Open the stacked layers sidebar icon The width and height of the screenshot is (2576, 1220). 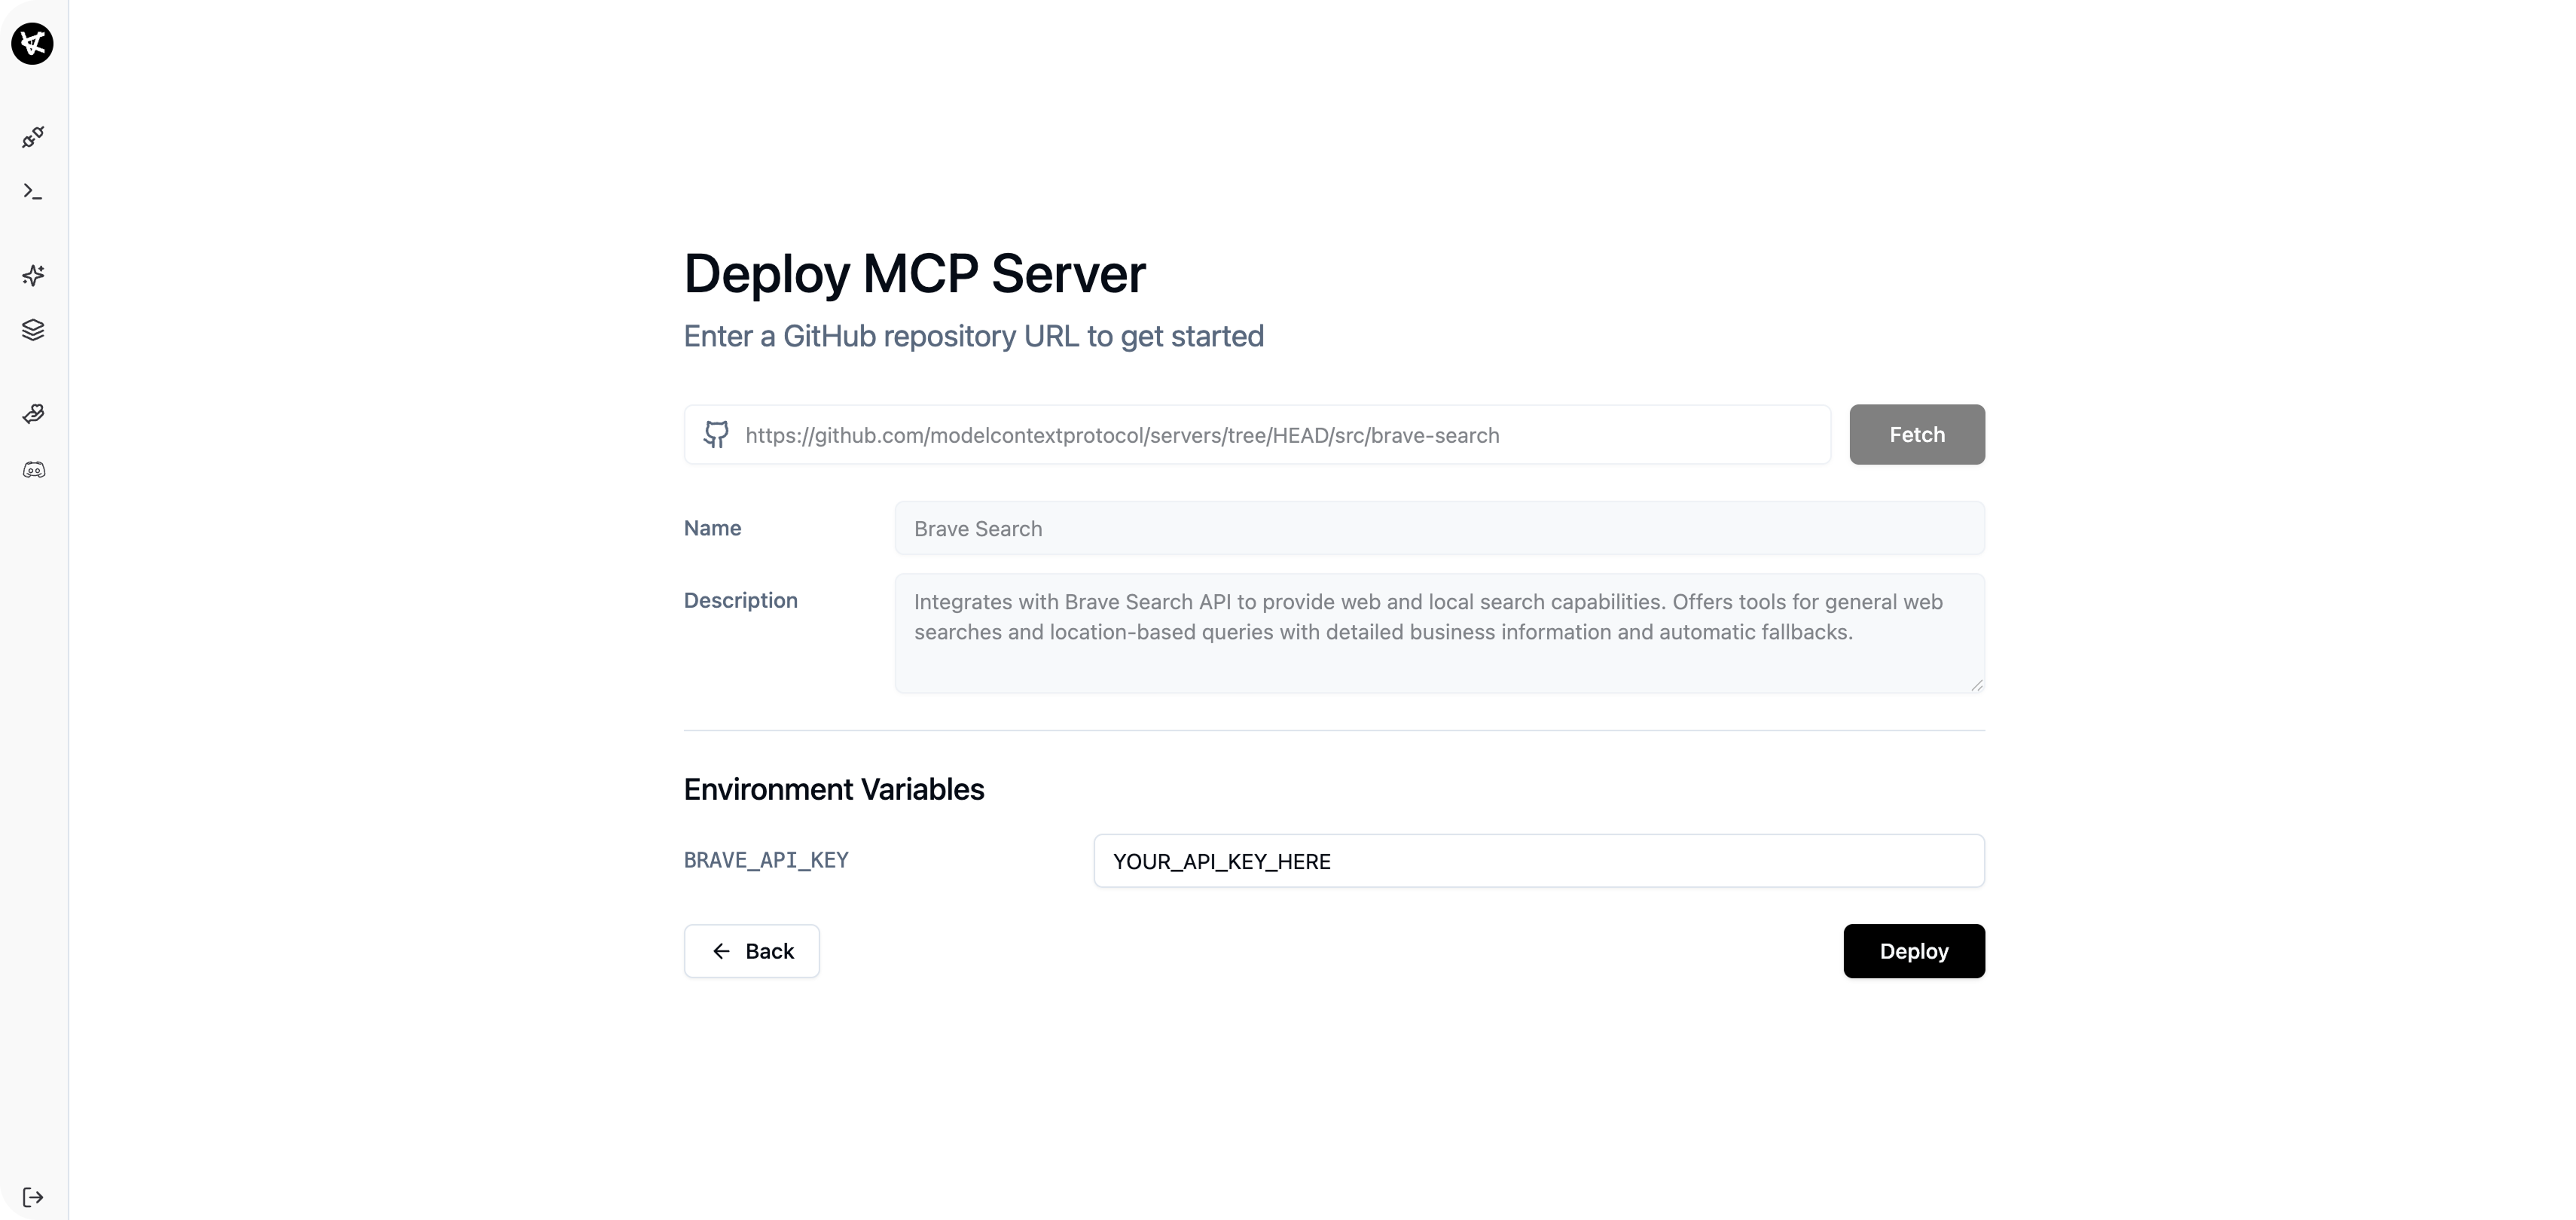pyautogui.click(x=33, y=330)
